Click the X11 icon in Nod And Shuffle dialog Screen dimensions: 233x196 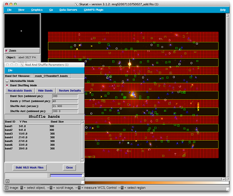pos(22,65)
